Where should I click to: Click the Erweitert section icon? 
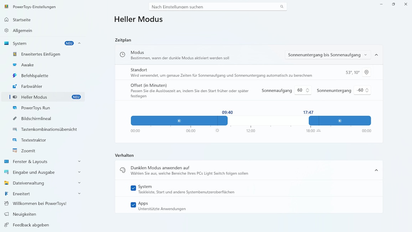click(x=6, y=193)
